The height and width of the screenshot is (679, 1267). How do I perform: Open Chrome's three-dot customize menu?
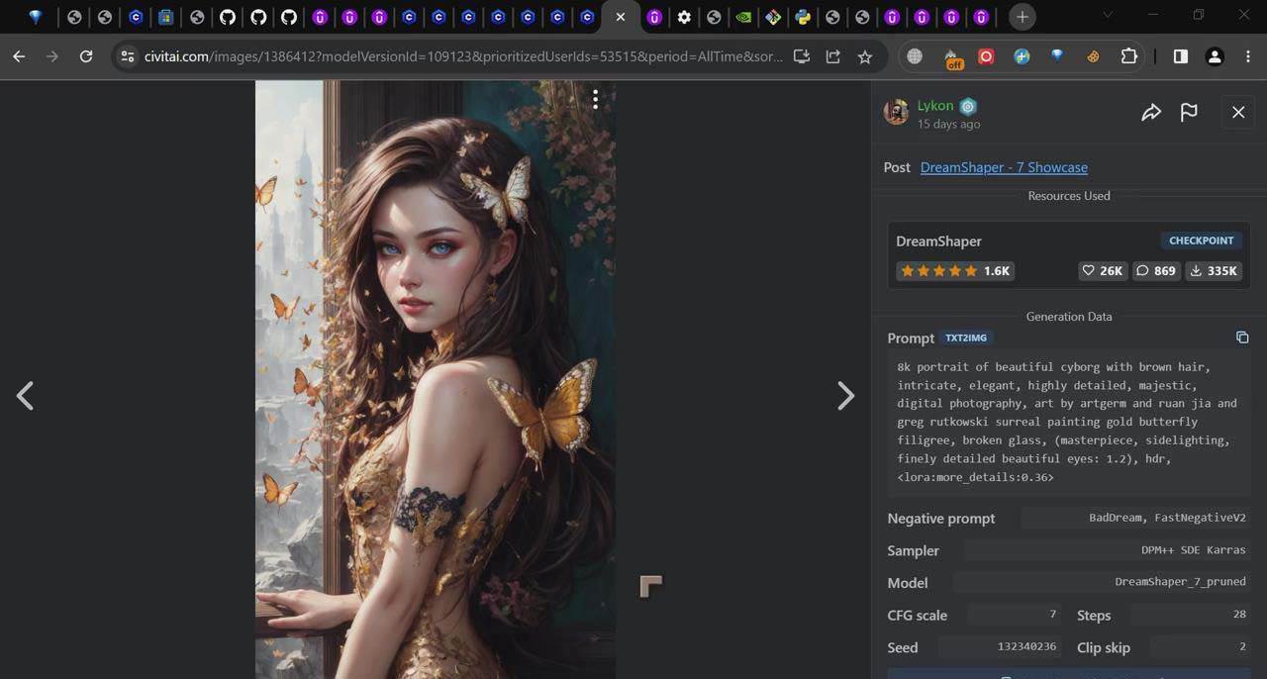[x=1246, y=56]
